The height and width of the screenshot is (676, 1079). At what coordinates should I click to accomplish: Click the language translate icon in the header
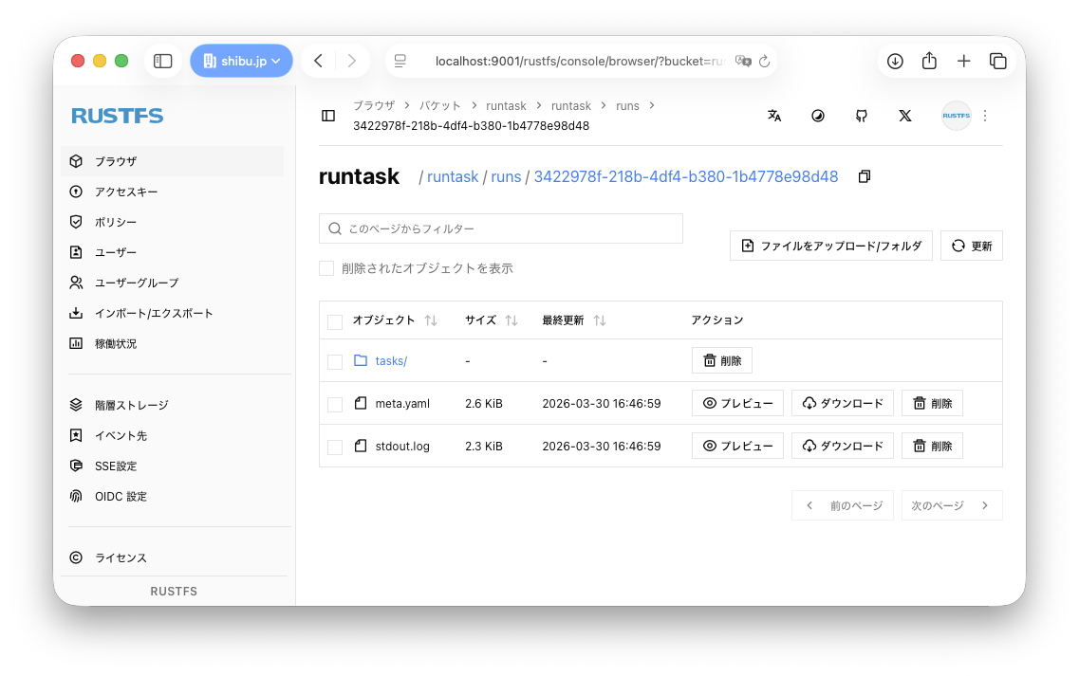(x=774, y=116)
